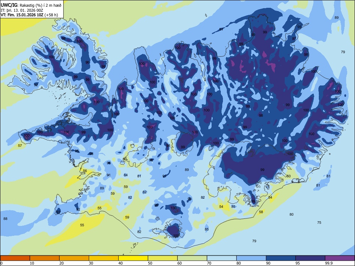Image resolution: width=355 pixels, height=266 pixels.
Task: Click the valid time 'VT: Fim. 15.01.2026 10Z'
Action: (x=22, y=15)
